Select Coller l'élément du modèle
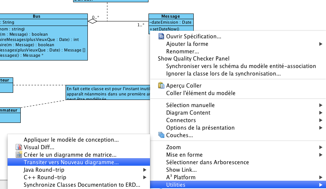Viewport: 326px width, 189px height. pos(200,93)
